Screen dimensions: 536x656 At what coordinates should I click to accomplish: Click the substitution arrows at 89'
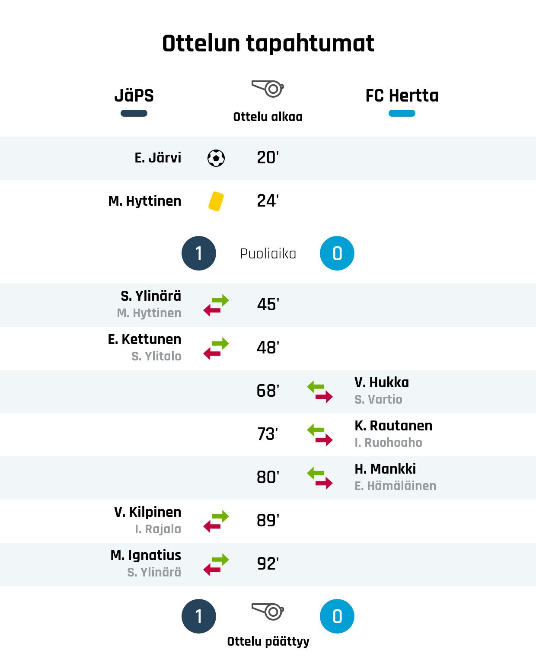(216, 521)
